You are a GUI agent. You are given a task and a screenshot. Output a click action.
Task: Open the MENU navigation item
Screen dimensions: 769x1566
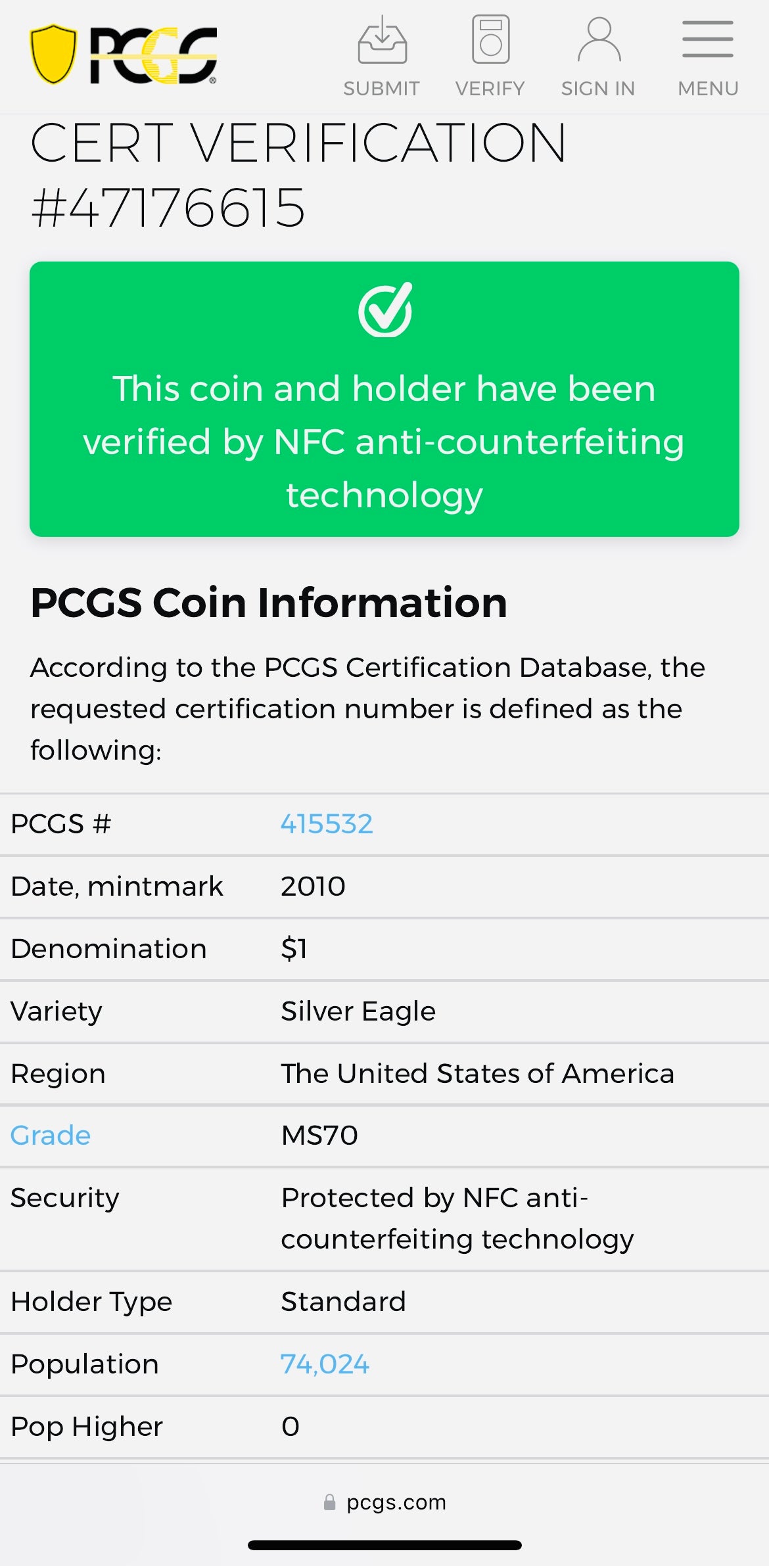(707, 87)
